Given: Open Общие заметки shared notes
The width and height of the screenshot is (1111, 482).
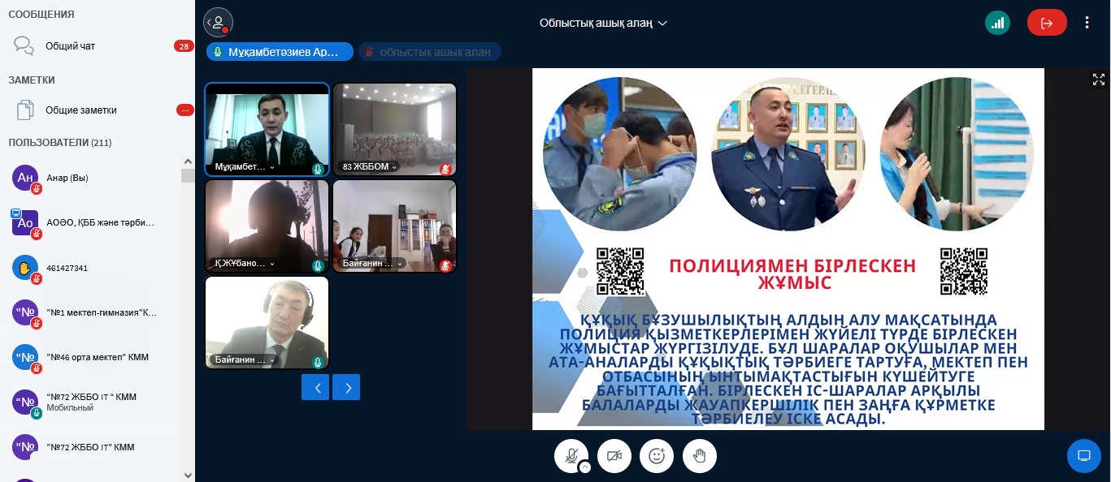Looking at the screenshot, I should (80, 110).
